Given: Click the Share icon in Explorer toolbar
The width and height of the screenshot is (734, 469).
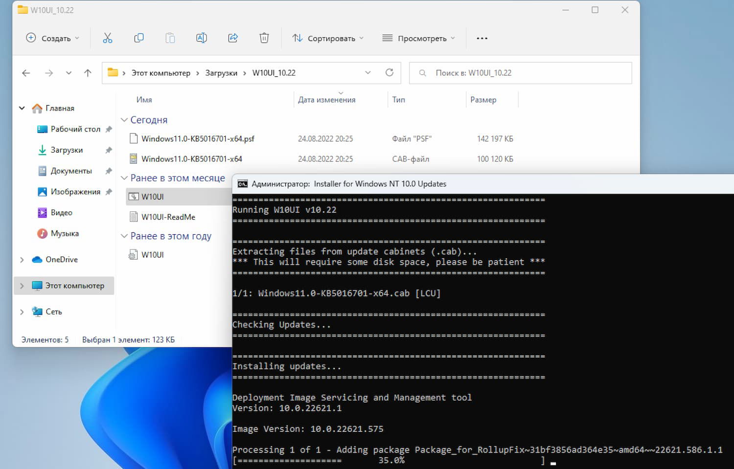Looking at the screenshot, I should pos(233,38).
